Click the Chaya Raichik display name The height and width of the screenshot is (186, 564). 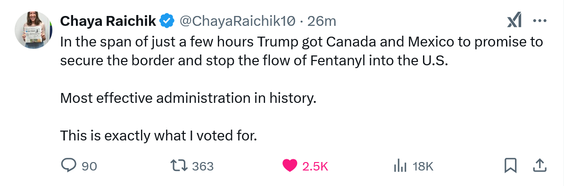(108, 22)
